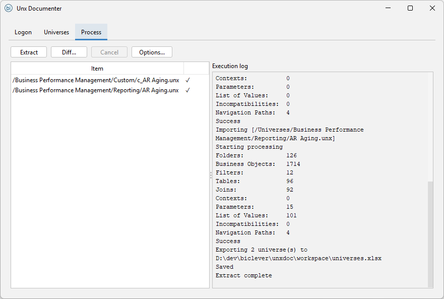Click 'Filters: 12' log line
Viewport: 444px width, 299px height.
click(255, 172)
